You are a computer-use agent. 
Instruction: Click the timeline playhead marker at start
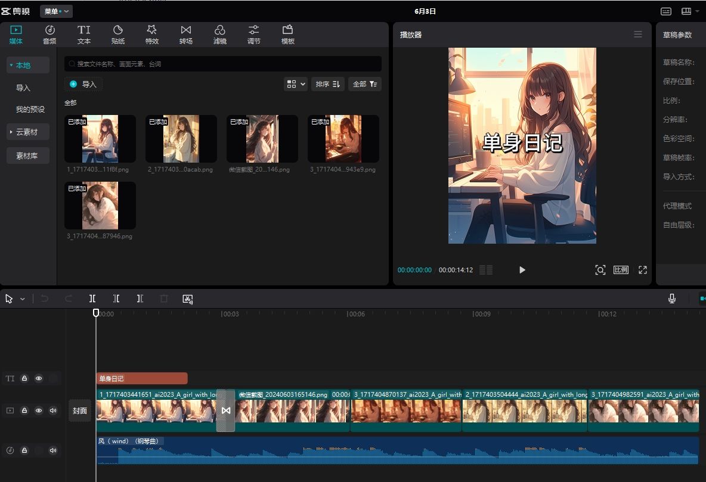[96, 313]
